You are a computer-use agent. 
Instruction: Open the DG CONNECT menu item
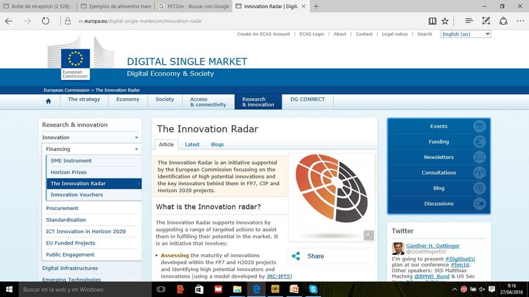[x=307, y=99]
